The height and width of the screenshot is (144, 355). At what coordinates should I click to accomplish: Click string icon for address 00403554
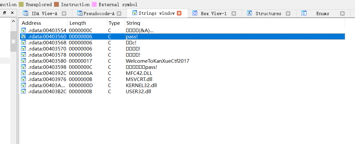(x=24, y=30)
